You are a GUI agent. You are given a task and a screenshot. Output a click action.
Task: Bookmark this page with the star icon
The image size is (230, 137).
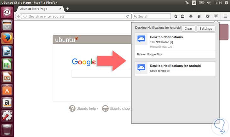click(176, 16)
